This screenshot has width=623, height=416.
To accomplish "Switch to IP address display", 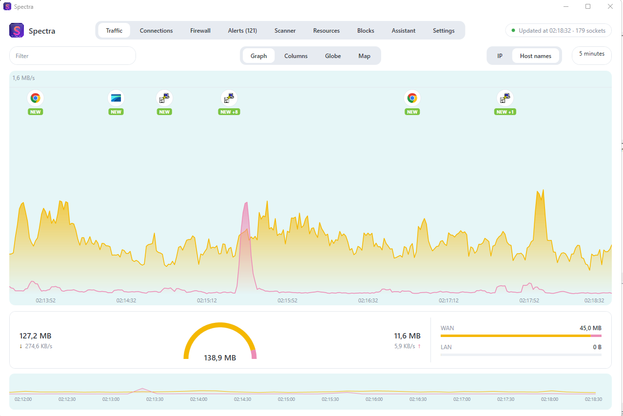I will (500, 56).
